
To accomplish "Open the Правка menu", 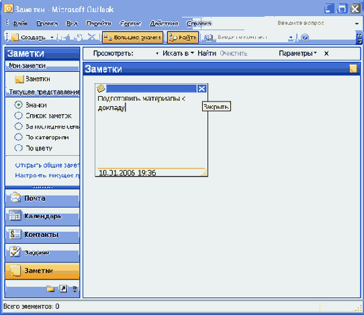I will [47, 24].
